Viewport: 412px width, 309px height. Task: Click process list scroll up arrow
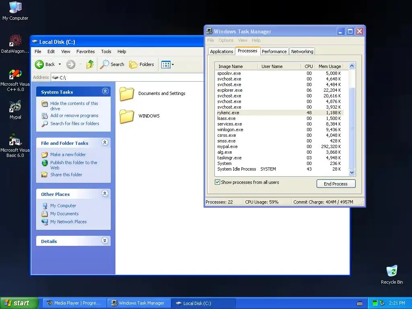coord(352,66)
